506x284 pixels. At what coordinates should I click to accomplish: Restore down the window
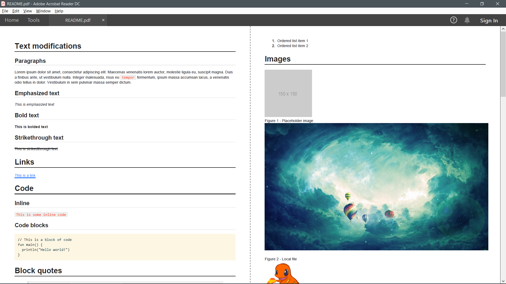click(x=482, y=4)
